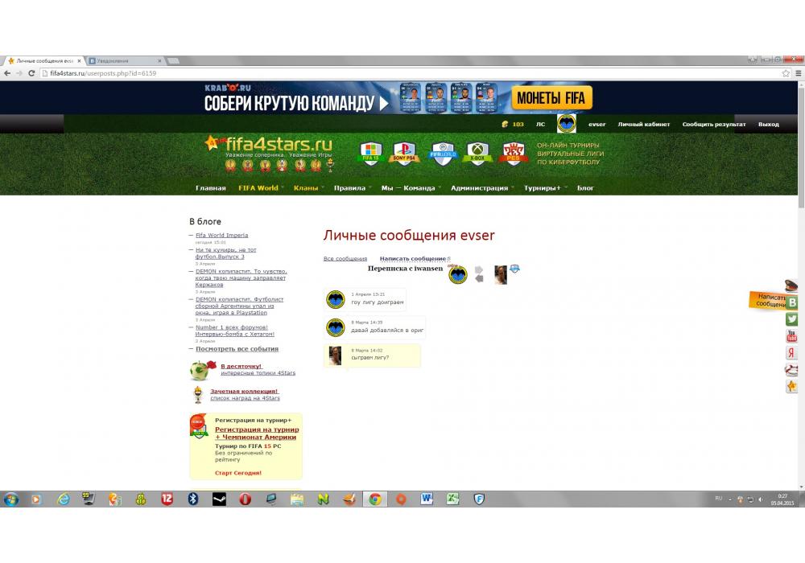Click the fifa4stars.ru site logo

pos(269,145)
